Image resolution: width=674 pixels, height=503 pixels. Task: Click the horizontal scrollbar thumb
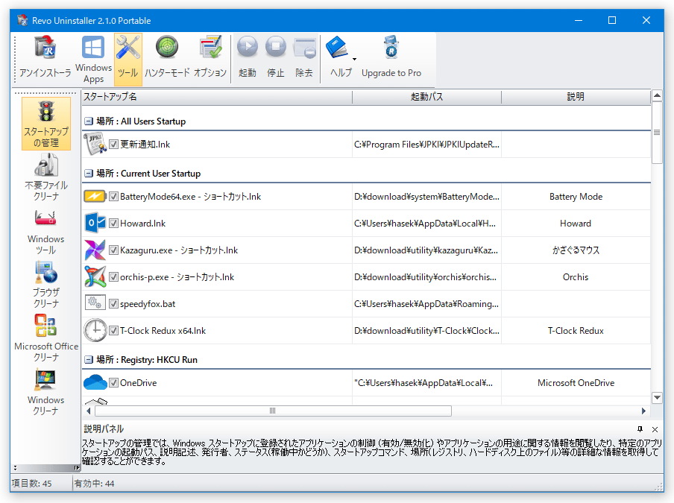click(x=273, y=411)
